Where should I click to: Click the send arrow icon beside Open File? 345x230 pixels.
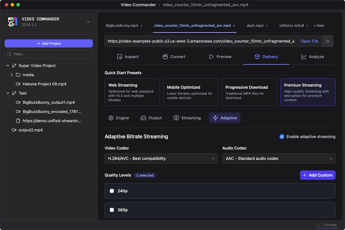point(327,41)
